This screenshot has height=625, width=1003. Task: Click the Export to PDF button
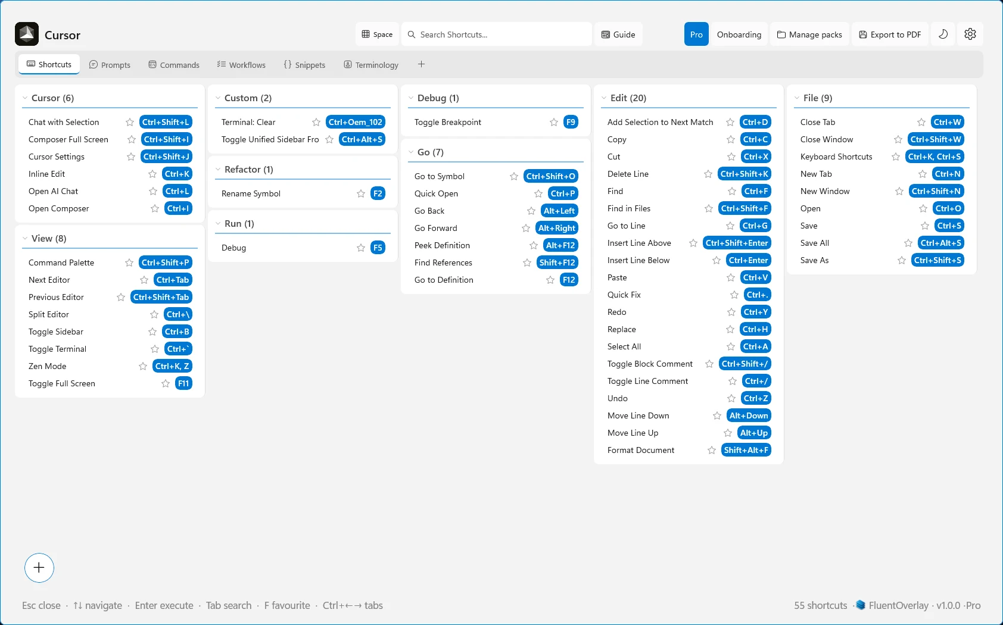[890, 34]
